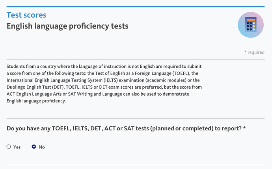
Task: Click the blue "Test scores" heading
Action: [26, 15]
